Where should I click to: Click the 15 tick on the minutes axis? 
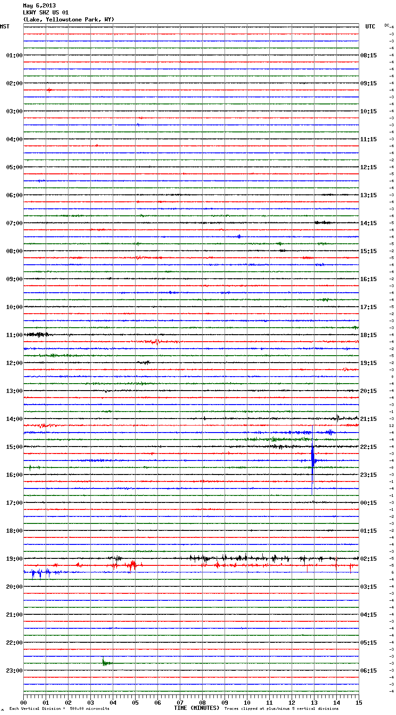point(359,702)
